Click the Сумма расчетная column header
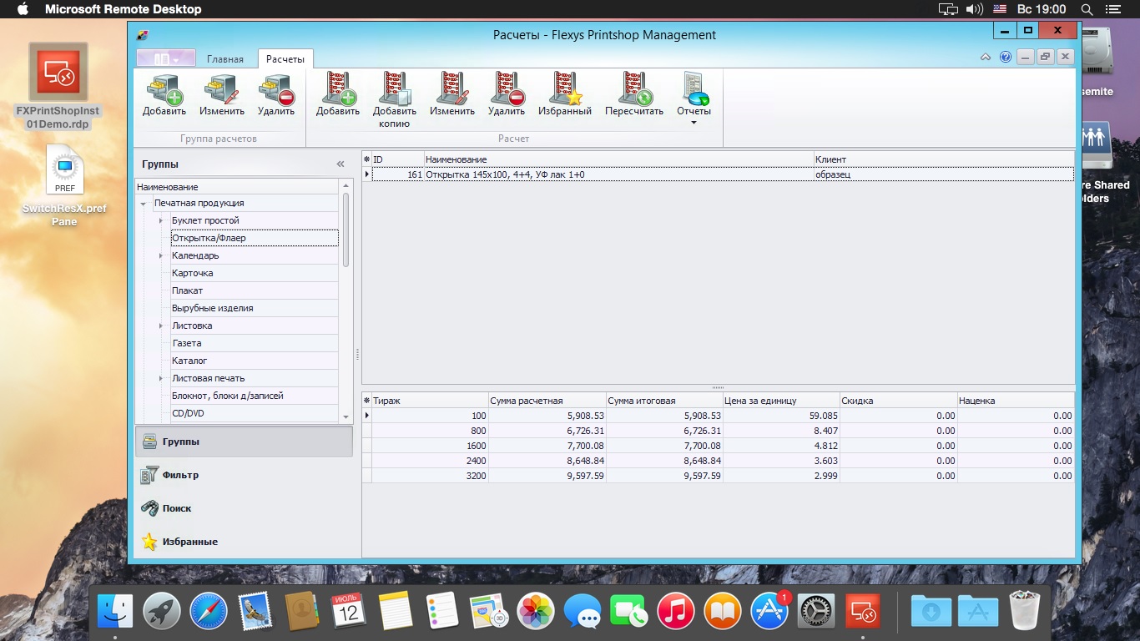The height and width of the screenshot is (641, 1140). click(547, 401)
